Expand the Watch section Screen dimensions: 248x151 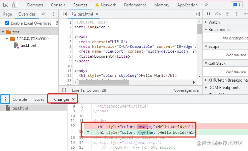pyautogui.click(x=225, y=22)
